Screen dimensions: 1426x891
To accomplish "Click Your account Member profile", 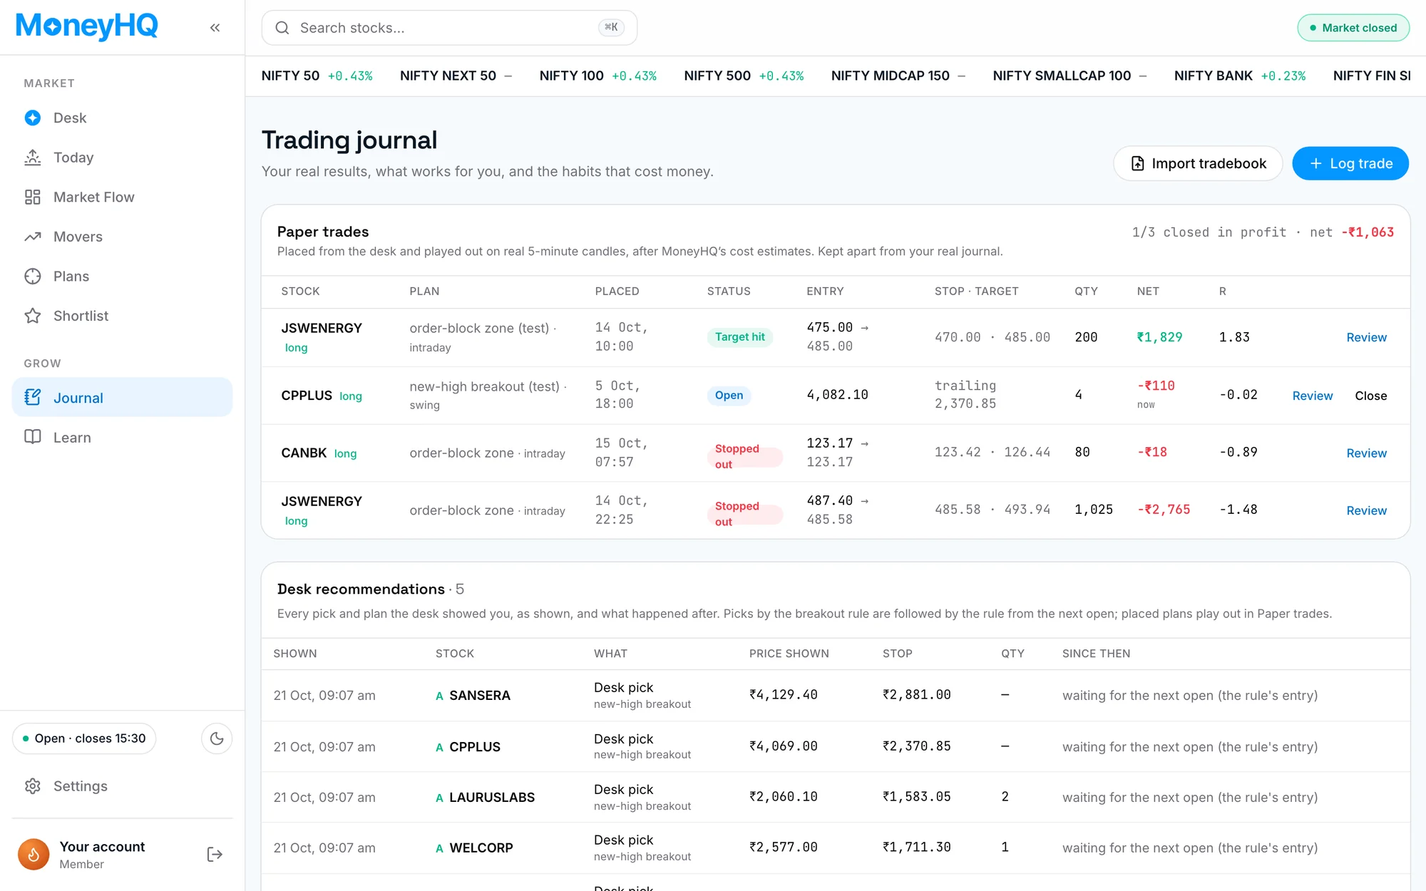I will (102, 854).
